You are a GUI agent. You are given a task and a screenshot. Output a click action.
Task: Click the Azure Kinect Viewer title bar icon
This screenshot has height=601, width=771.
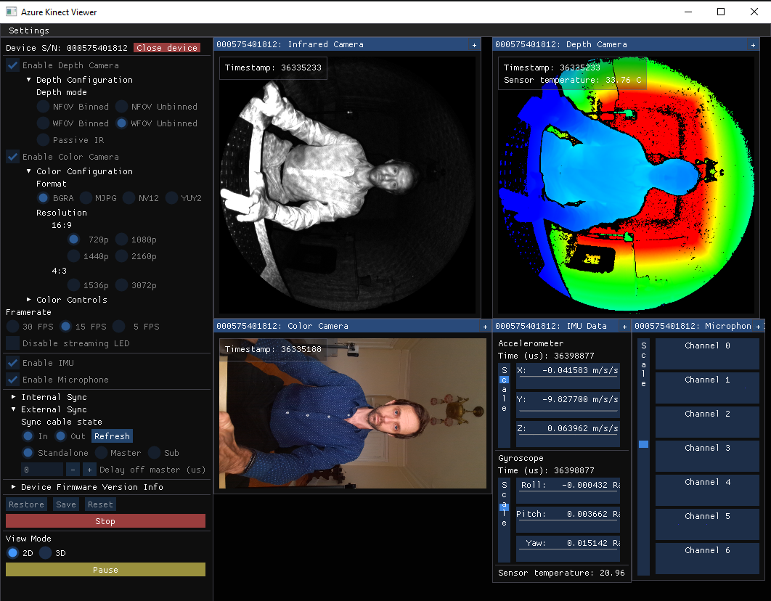point(11,12)
